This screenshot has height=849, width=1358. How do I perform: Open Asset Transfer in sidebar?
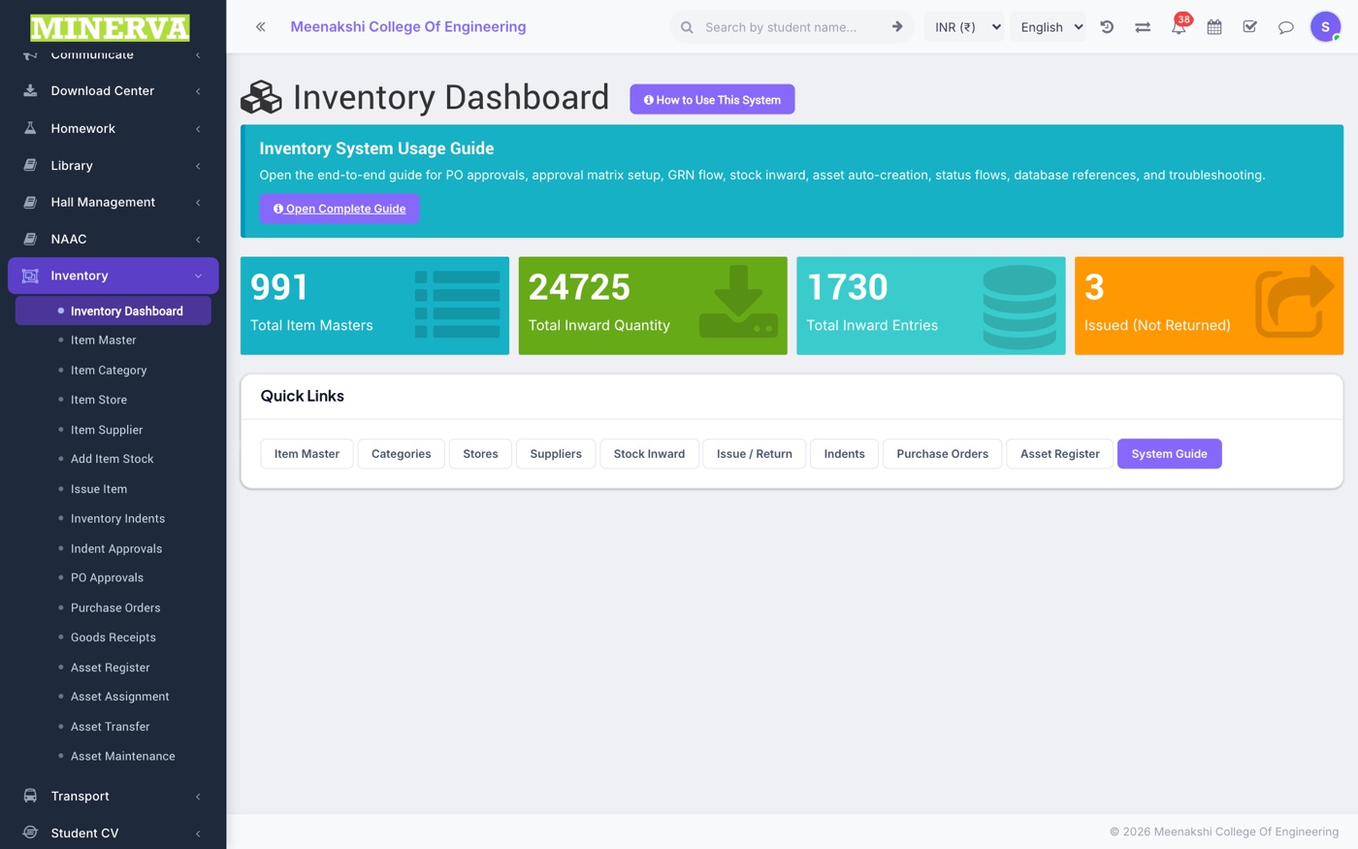pyautogui.click(x=110, y=727)
